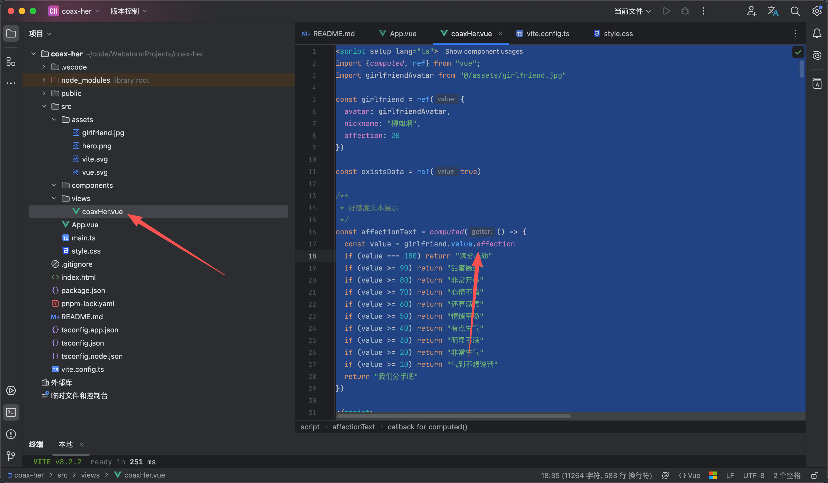Viewport: 828px width, 483px height.
Task: Open the 项目 view dropdown
Action: point(40,33)
